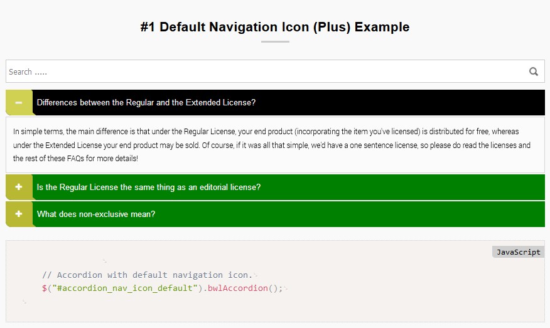Click the plus icon beside the editorial license question

coord(19,188)
